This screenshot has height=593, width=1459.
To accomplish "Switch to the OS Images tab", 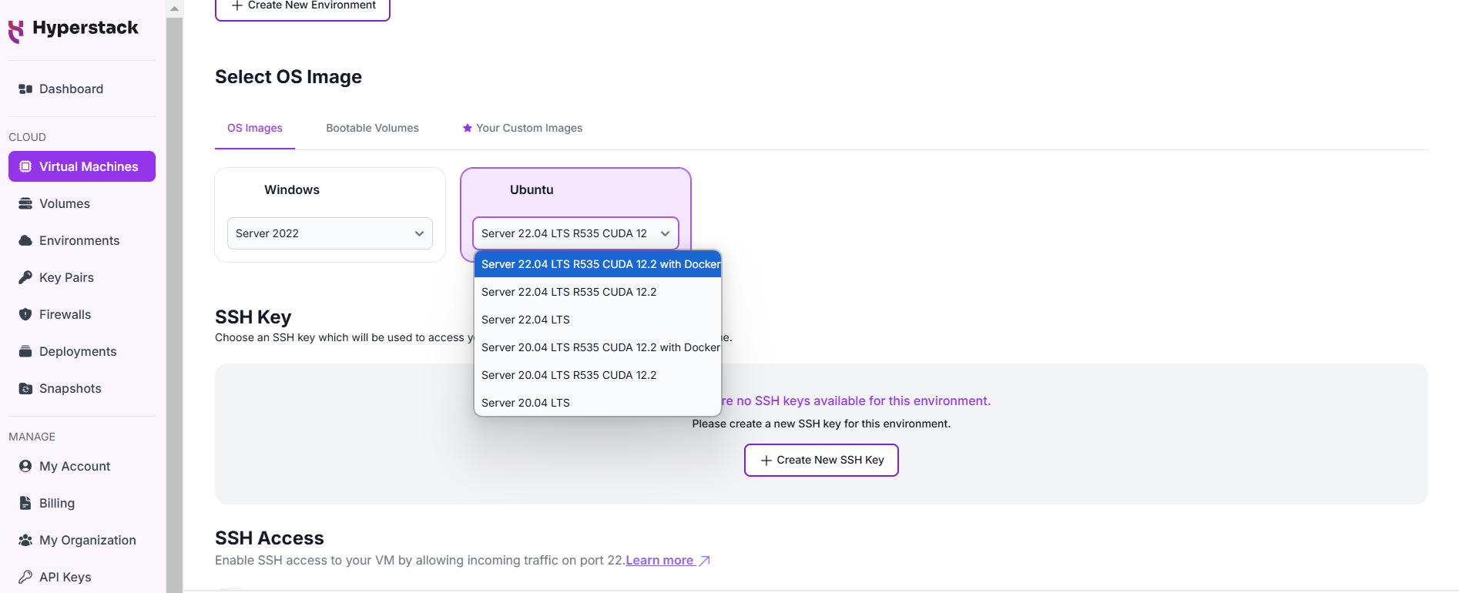I will 255,128.
